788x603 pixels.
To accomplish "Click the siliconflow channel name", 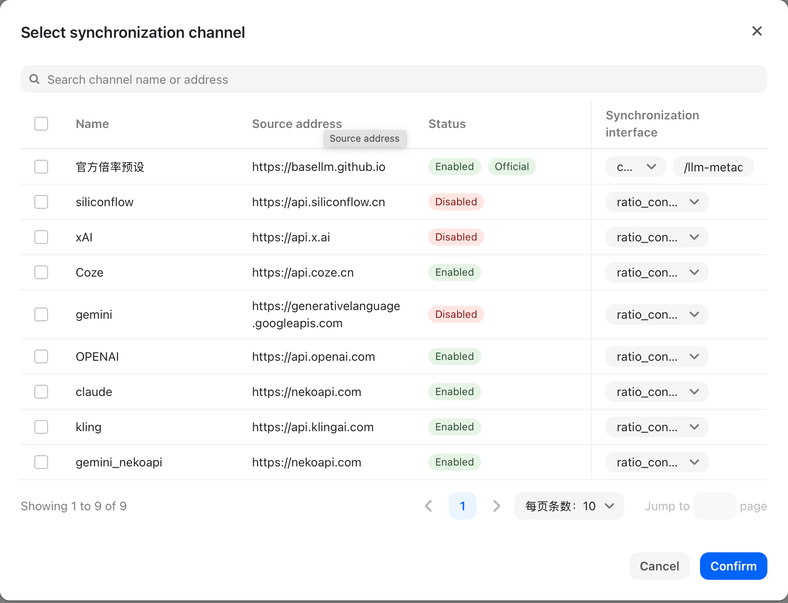I will coord(104,202).
